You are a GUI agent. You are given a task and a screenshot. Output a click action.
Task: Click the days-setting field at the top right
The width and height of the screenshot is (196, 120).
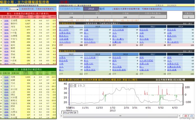(x=189, y=17)
